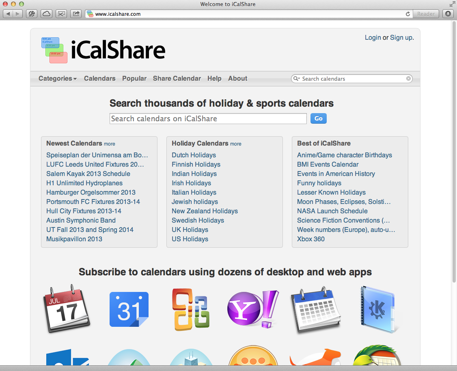457x371 pixels.
Task: Click the Reader button in address bar
Action: click(x=426, y=14)
